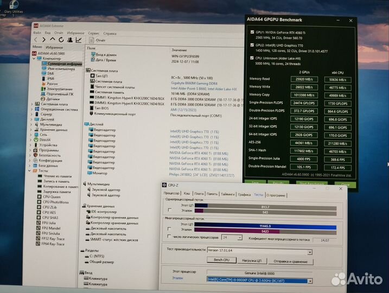Viewport: 389px width, 293px height.
Task: Enable Число логических процессоров checkbox
Action: tap(169, 237)
